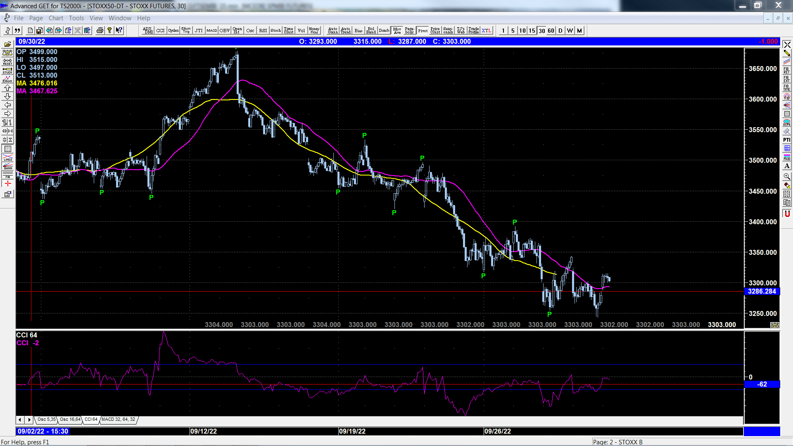The height and width of the screenshot is (446, 793).
Task: Toggle the Pivot study
Action: [423, 31]
